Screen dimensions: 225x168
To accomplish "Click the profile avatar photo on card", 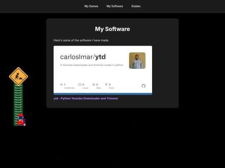I will point(137,61).
